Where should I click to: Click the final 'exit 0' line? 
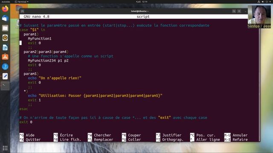(26, 122)
